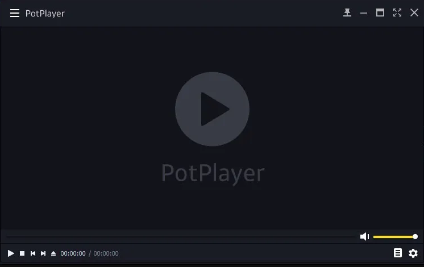Start playback with the bottom play button
Screen dimensions: 424x267
pos(11,253)
